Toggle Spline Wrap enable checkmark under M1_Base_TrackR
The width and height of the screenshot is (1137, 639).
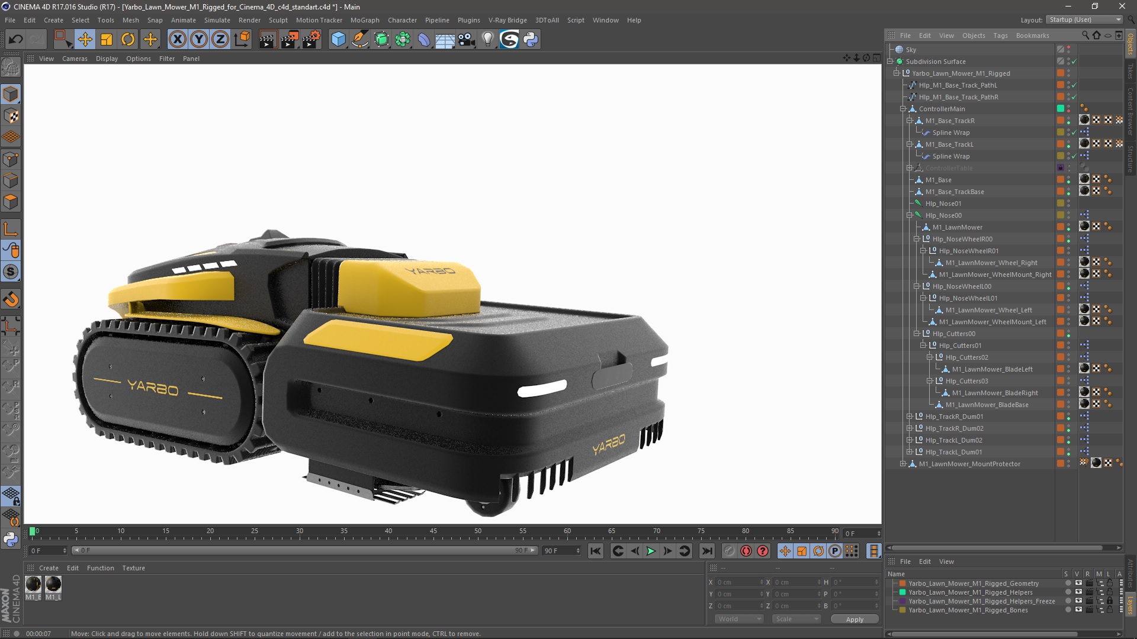coord(1074,133)
